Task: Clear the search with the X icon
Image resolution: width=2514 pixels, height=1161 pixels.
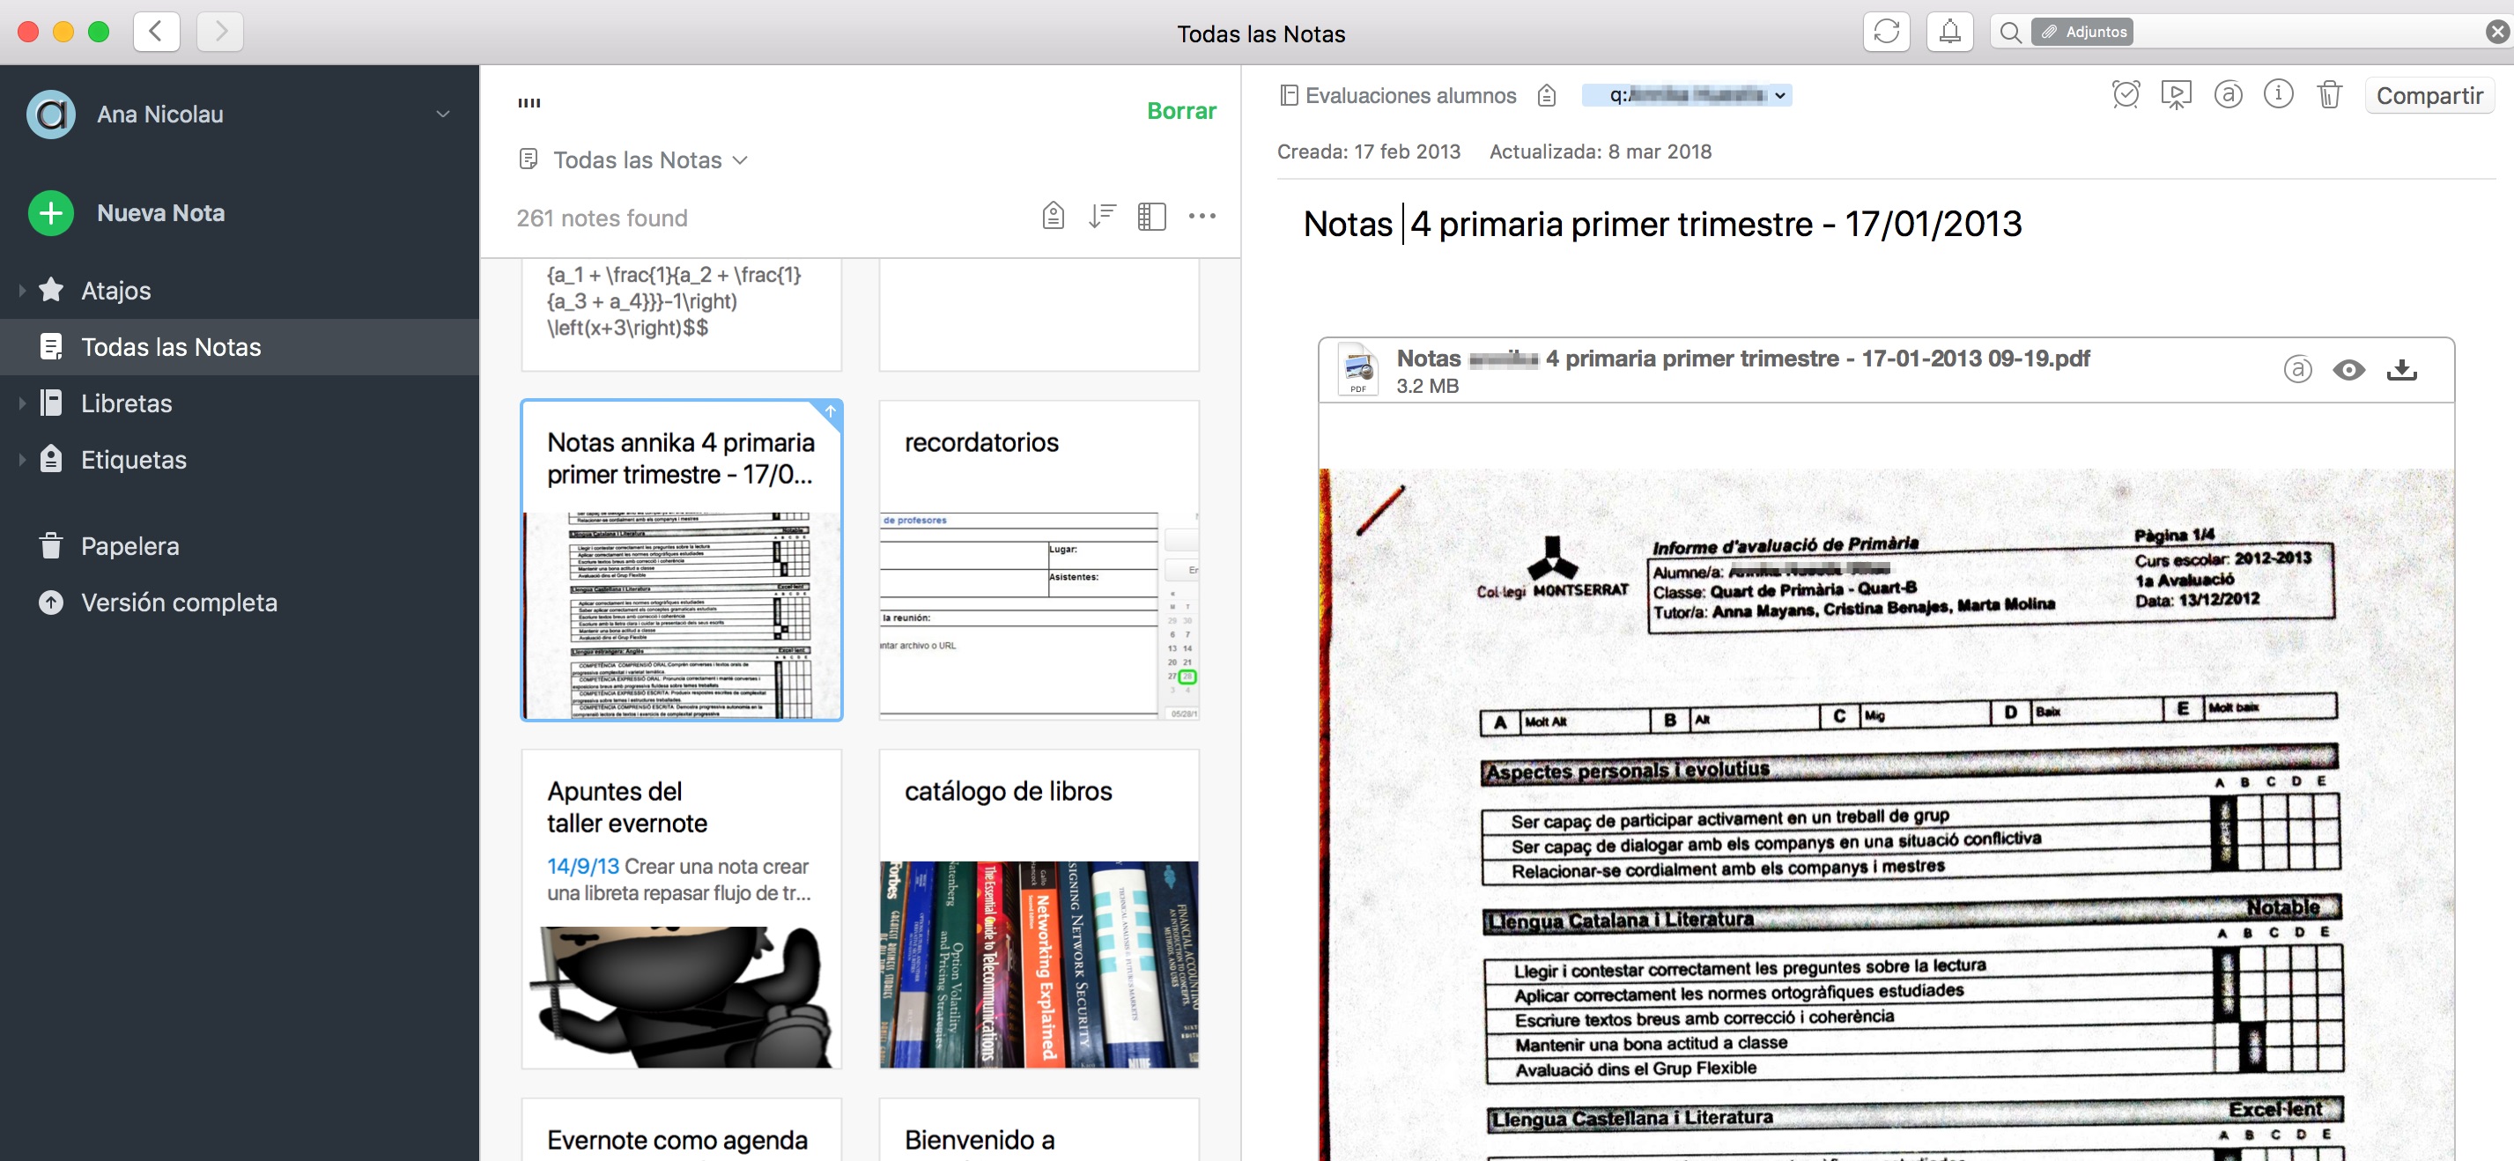Action: 2496,33
